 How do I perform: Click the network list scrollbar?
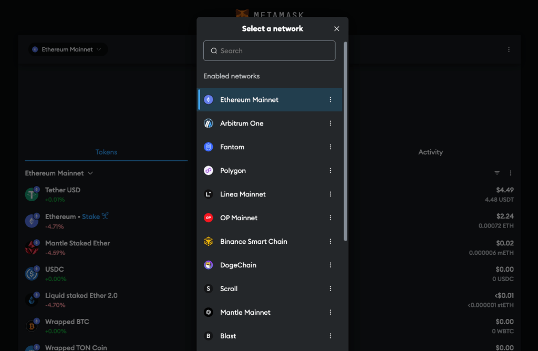coord(345,142)
